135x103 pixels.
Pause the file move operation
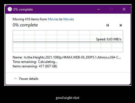108,25
